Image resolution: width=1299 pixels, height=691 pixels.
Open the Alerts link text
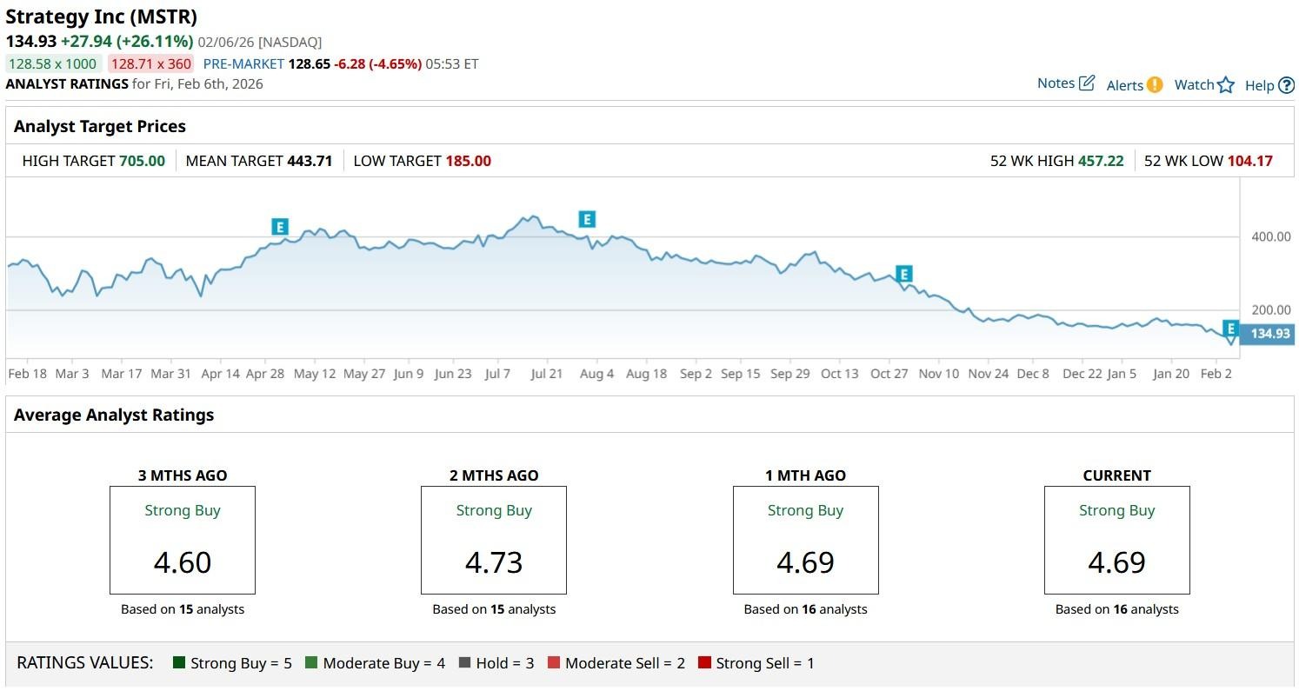(x=1125, y=85)
